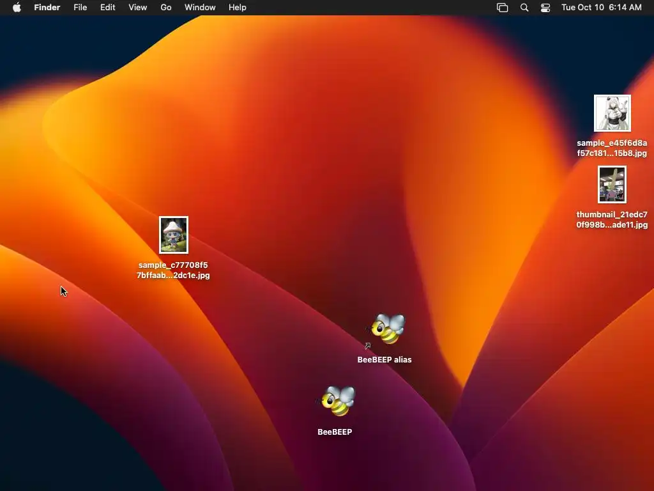Click the 'sample_c77708f5 7bffaab...2dc1e.jpg' filename

pyautogui.click(x=173, y=270)
